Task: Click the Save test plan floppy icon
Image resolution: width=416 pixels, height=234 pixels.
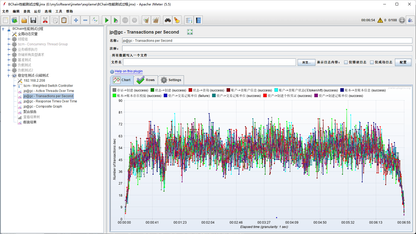Action: pos(33,20)
